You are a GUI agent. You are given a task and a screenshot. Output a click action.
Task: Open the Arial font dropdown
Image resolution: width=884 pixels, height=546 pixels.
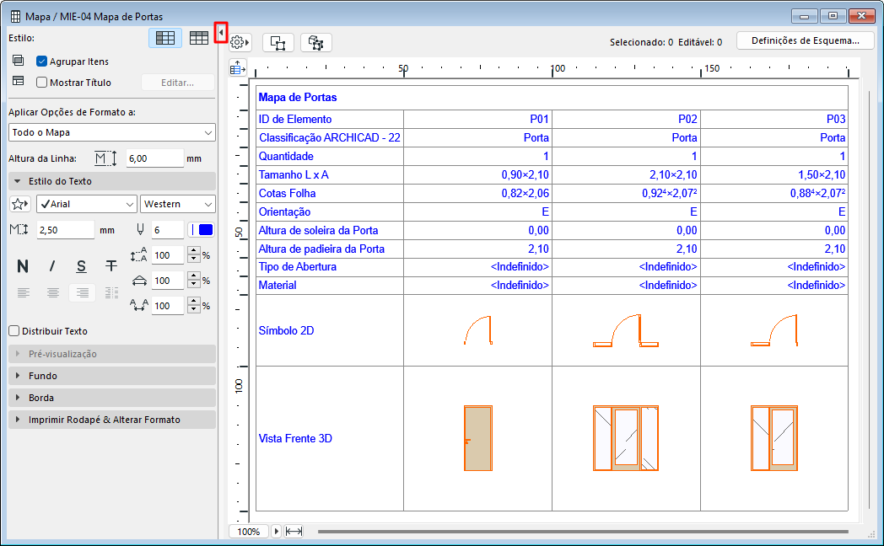coord(85,204)
